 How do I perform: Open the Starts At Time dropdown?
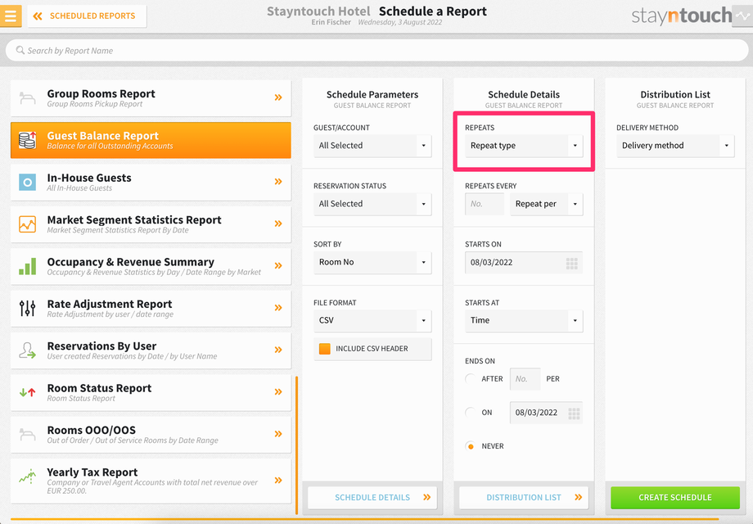[x=524, y=320]
